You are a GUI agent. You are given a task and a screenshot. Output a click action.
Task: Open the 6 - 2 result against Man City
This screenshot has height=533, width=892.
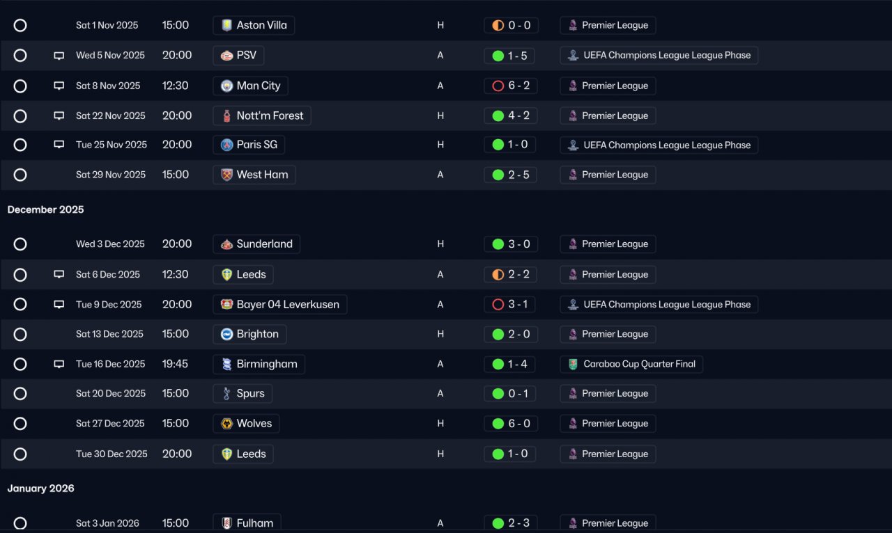point(511,86)
